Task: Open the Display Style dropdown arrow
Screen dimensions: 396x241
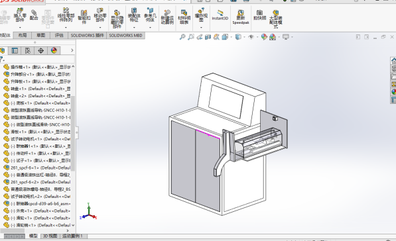Action: [245, 37]
